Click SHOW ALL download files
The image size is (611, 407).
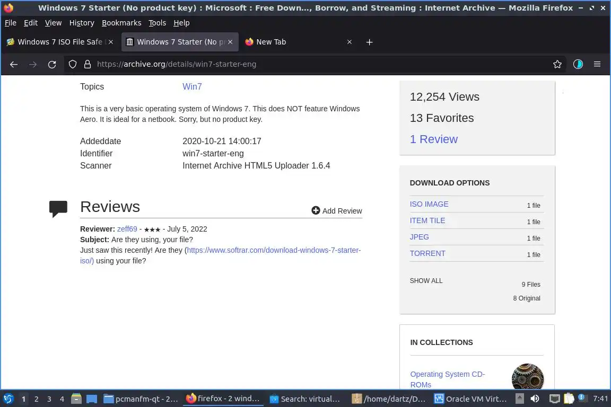[x=426, y=281]
